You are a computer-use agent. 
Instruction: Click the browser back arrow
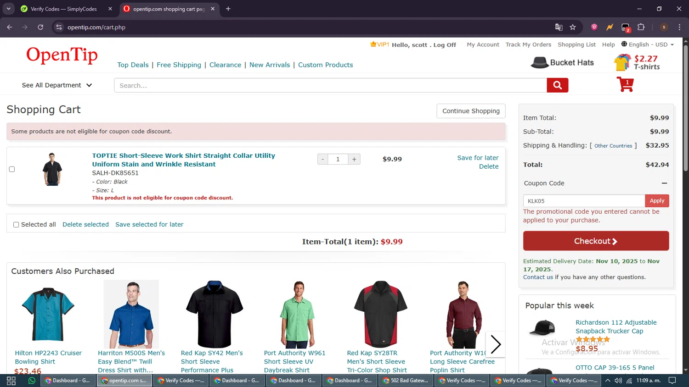pos(10,27)
